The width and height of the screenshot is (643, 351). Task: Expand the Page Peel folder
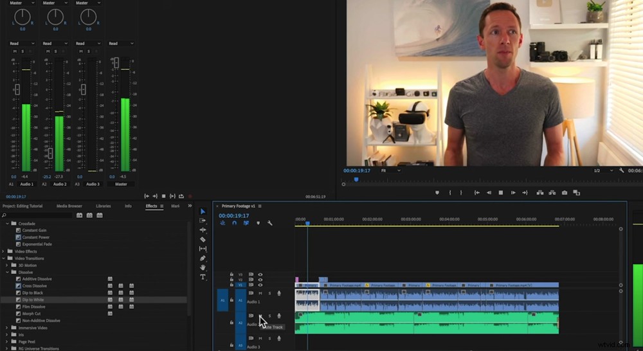point(7,341)
